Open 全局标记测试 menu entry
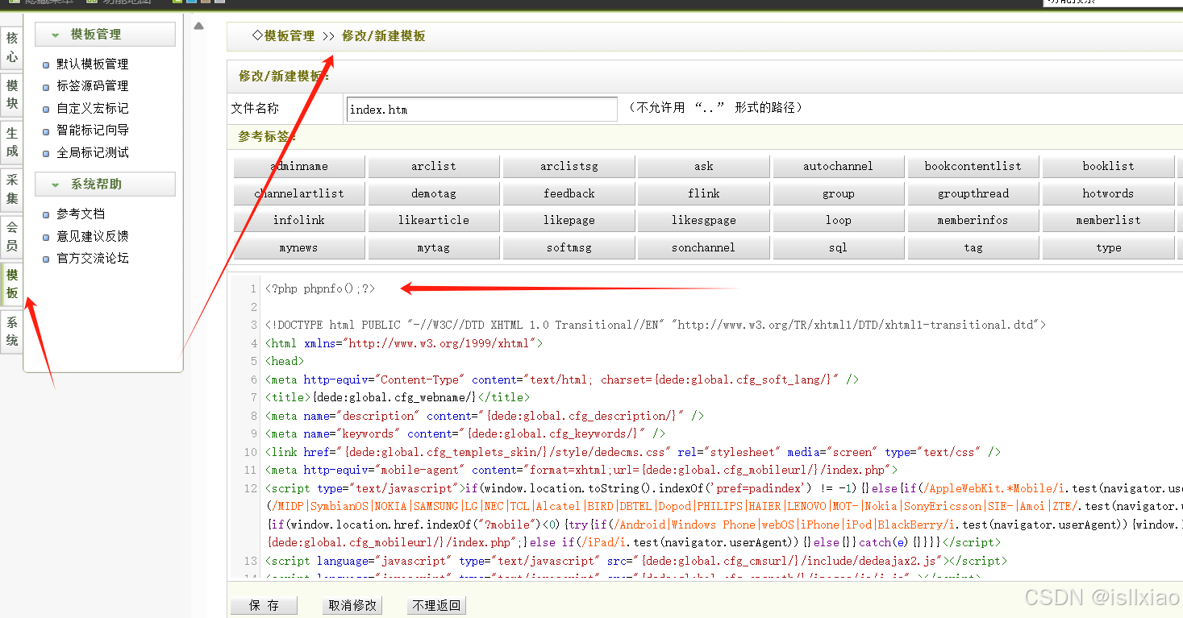1183x618 pixels. [x=92, y=152]
